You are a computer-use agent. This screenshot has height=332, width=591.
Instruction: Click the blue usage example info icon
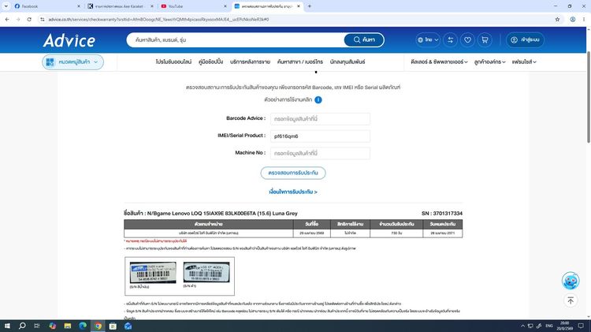[318, 100]
